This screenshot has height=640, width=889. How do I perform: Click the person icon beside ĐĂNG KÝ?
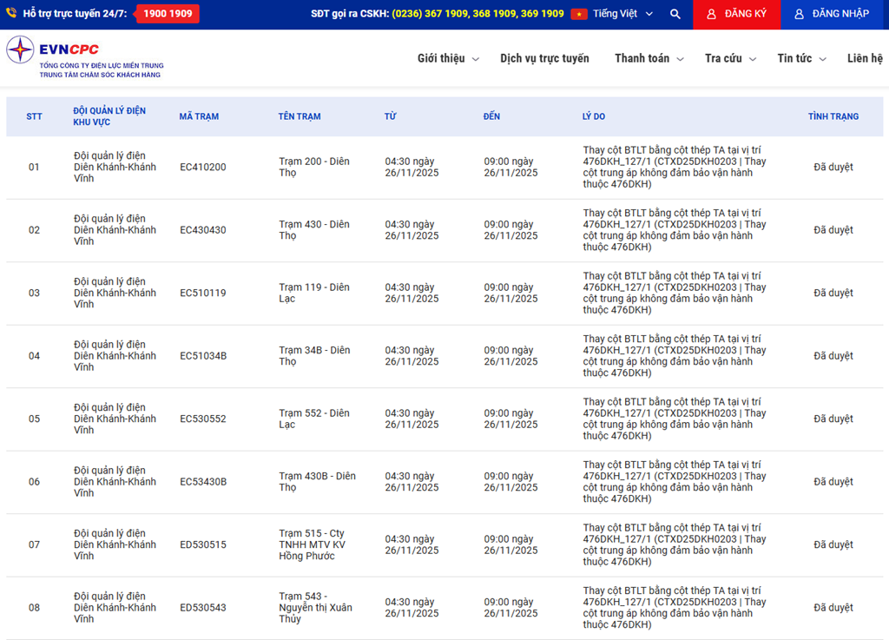tap(712, 15)
